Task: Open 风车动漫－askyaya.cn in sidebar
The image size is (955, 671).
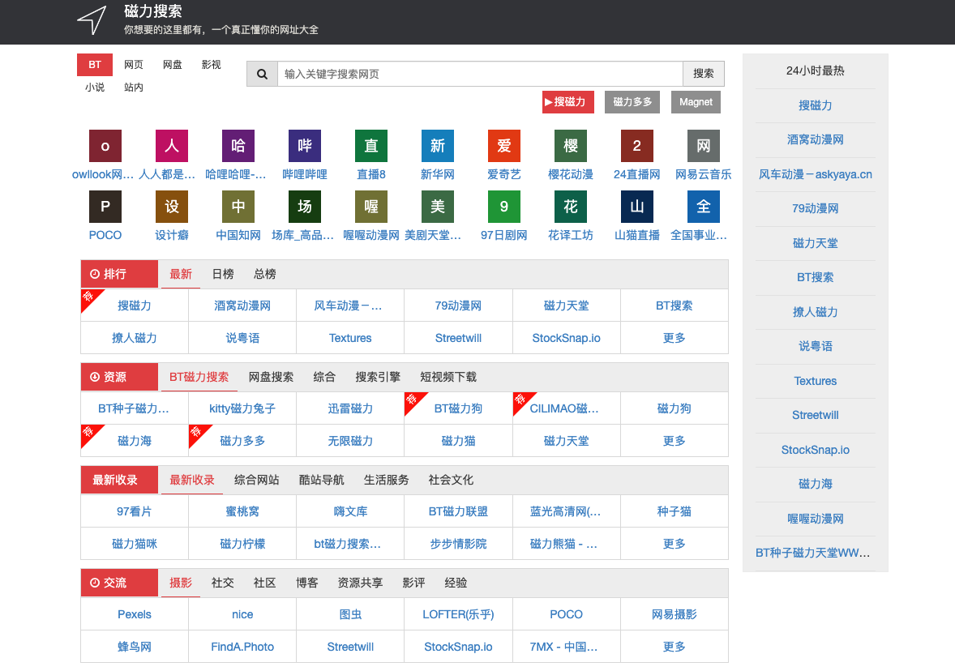Action: pyautogui.click(x=815, y=175)
